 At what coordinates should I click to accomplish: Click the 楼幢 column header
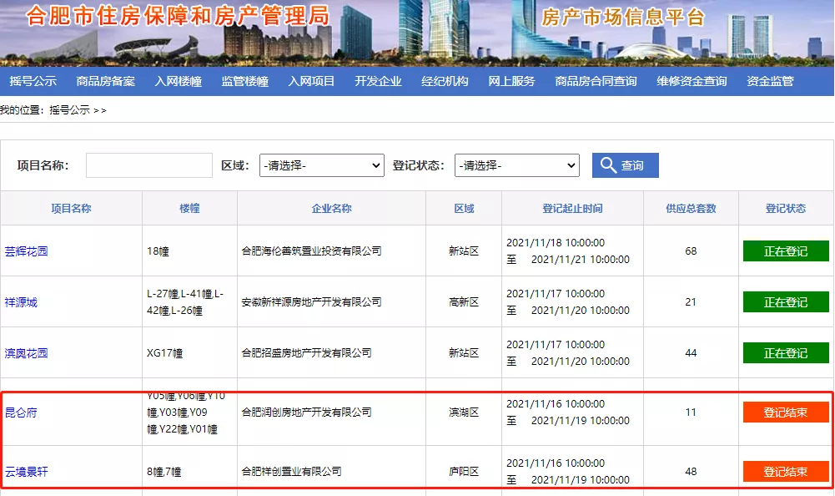(189, 209)
